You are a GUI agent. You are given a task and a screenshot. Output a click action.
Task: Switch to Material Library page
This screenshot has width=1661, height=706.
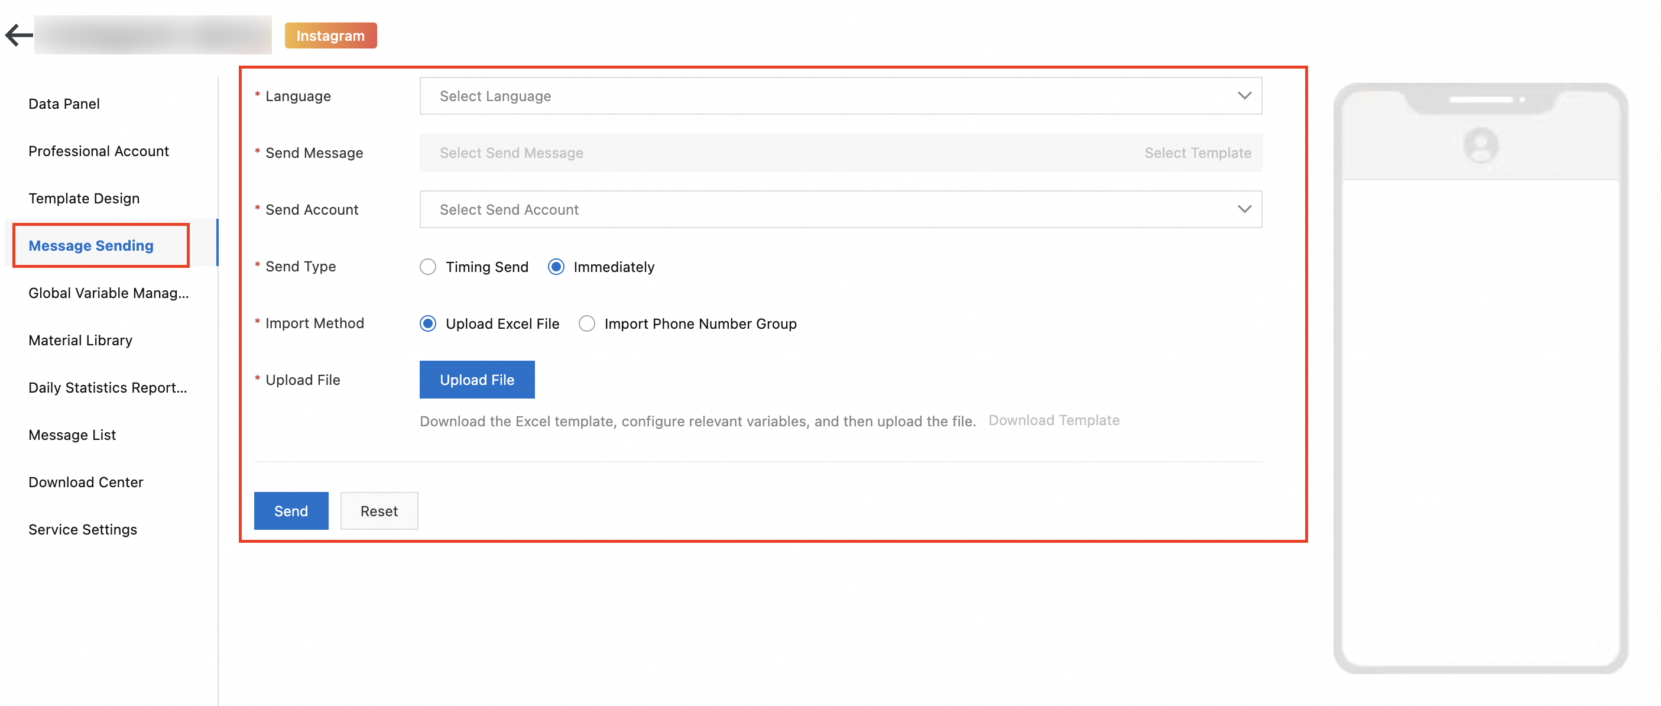[80, 341]
